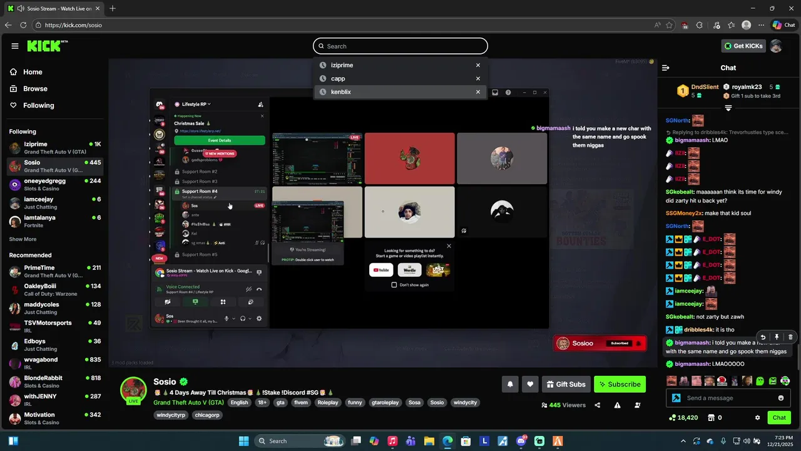
Task: Open PrimeTime recommended channel
Action: coord(55,271)
